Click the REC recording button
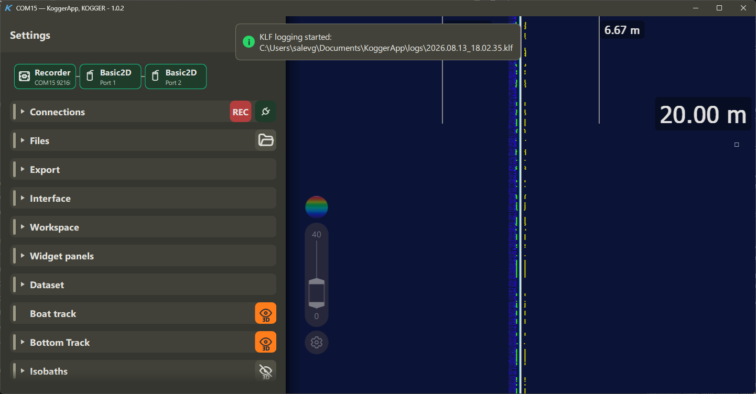This screenshot has height=394, width=756. click(x=241, y=112)
